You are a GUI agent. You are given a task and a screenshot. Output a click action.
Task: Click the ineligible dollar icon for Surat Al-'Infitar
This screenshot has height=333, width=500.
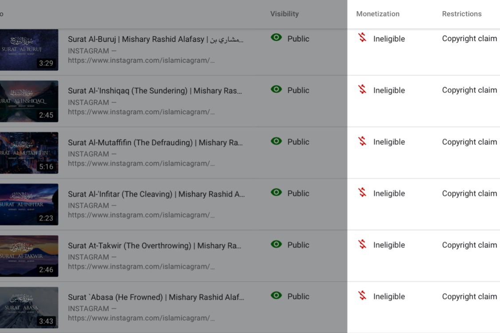point(363,193)
